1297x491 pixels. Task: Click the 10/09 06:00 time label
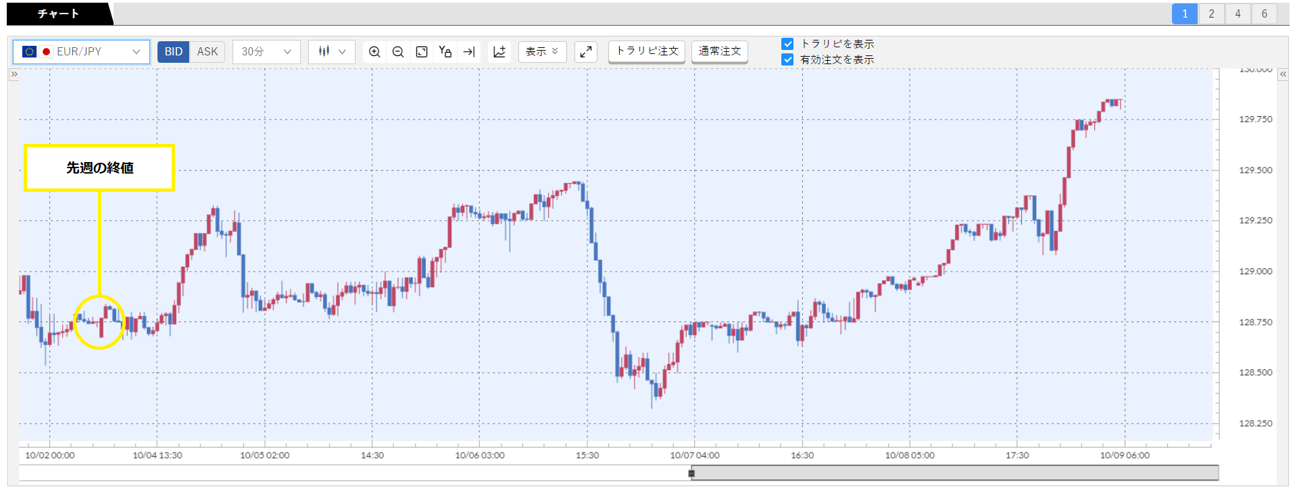click(1125, 455)
